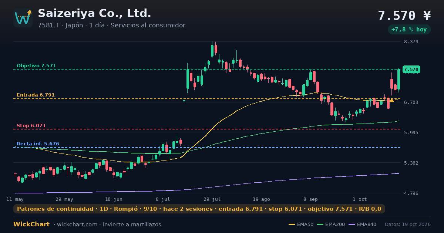The width and height of the screenshot is (444, 233).
Task: Click the 5.362 price axis value
Action: [411, 163]
